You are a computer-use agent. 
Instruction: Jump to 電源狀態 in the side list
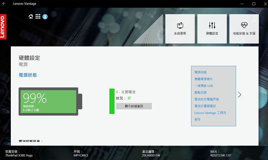(x=201, y=72)
